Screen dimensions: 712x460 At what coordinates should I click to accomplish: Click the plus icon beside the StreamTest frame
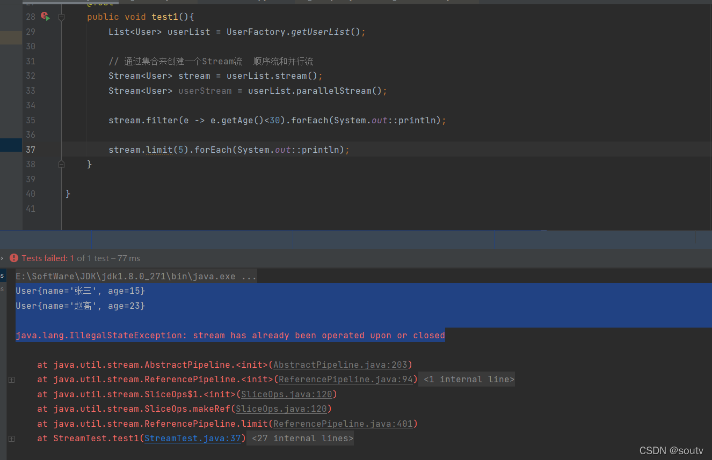(x=11, y=438)
